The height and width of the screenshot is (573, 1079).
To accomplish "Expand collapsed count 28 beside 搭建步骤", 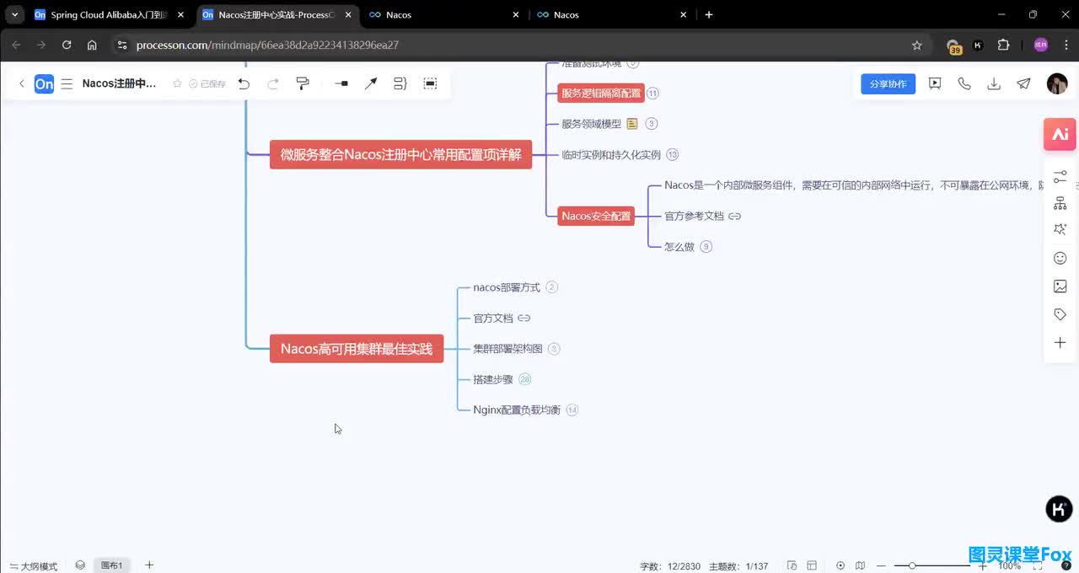I will pos(525,379).
